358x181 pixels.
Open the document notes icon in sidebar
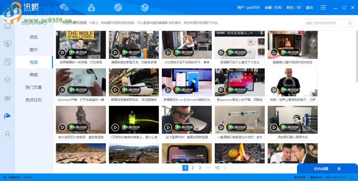[8, 62]
